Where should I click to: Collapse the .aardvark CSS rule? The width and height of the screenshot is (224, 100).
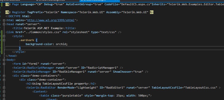tap(4, 40)
